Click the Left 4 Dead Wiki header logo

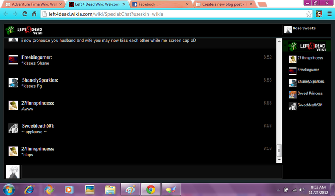pyautogui.click(x=24, y=30)
